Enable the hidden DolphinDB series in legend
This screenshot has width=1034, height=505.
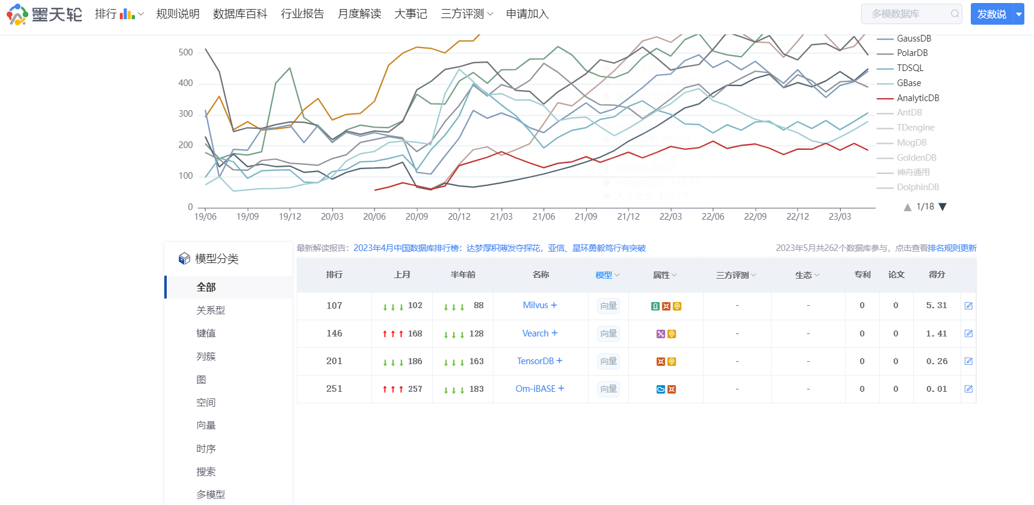pyautogui.click(x=908, y=187)
